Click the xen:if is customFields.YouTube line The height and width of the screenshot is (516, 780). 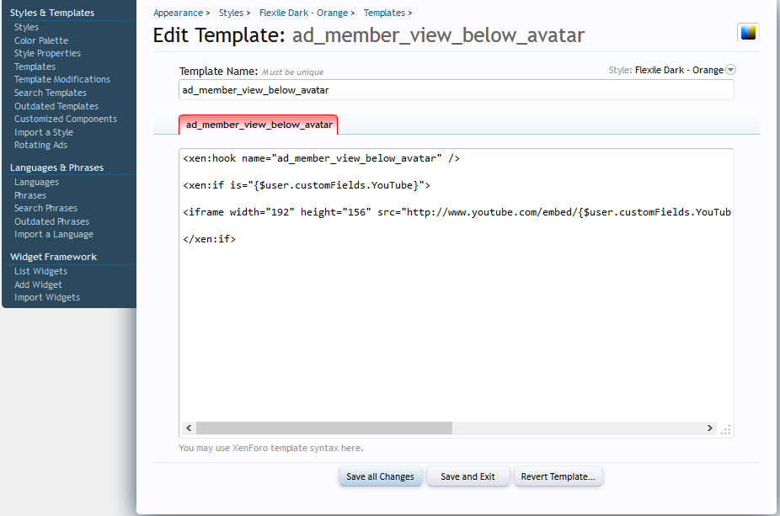(307, 185)
